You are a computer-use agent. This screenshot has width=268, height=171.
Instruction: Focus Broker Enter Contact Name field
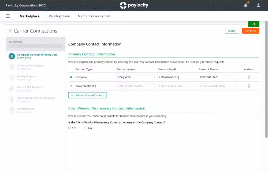coord(136,86)
